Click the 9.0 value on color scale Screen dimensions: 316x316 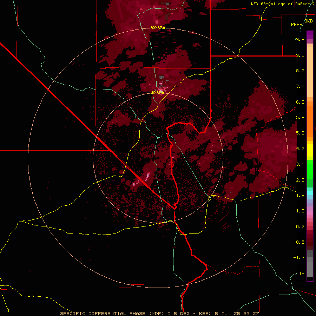pos(300,55)
